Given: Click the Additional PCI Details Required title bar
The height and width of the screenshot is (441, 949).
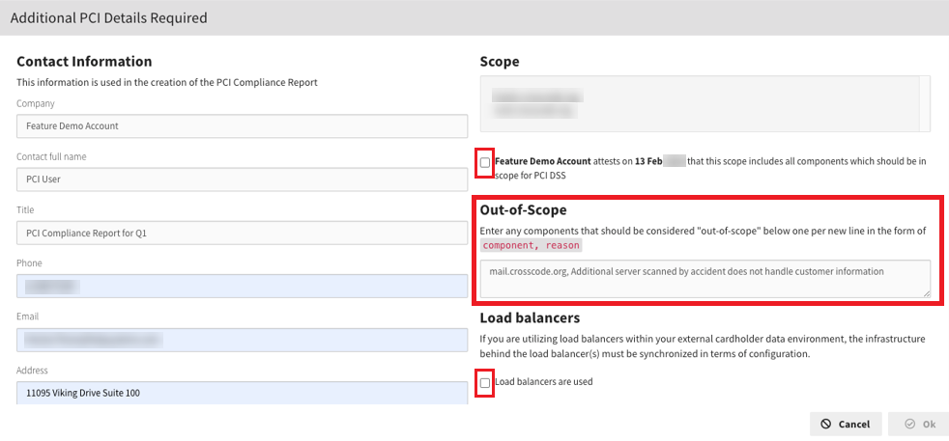Looking at the screenshot, I should tap(474, 17).
